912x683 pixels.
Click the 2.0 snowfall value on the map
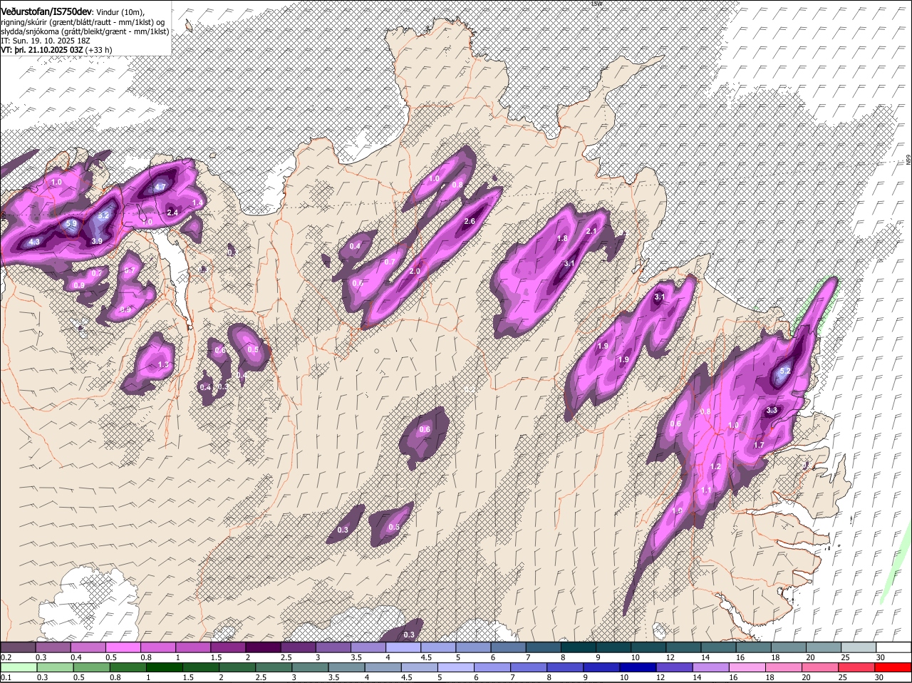(415, 272)
